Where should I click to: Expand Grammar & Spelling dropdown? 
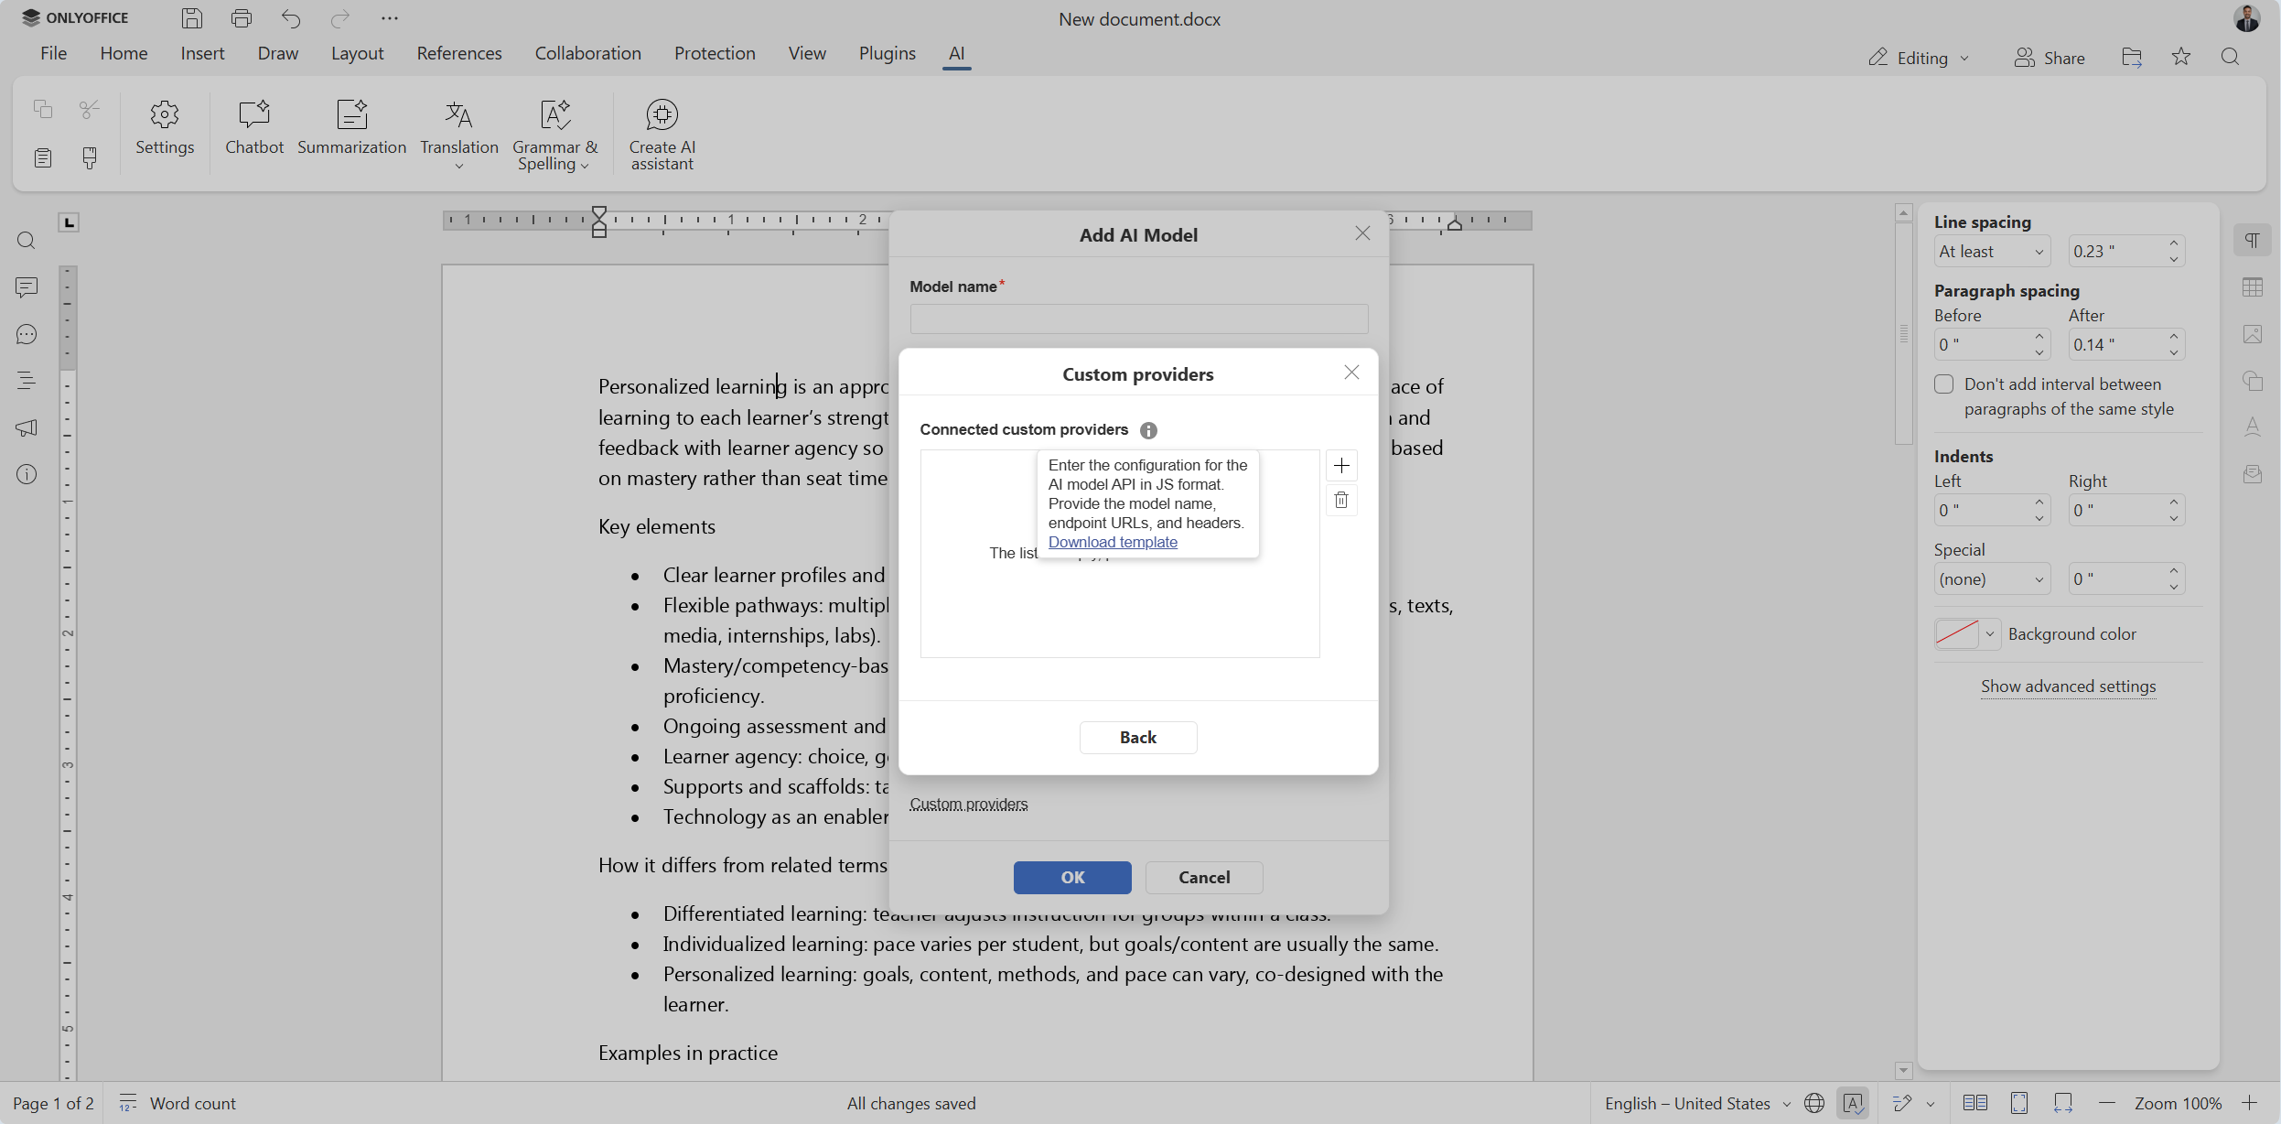pos(585,166)
